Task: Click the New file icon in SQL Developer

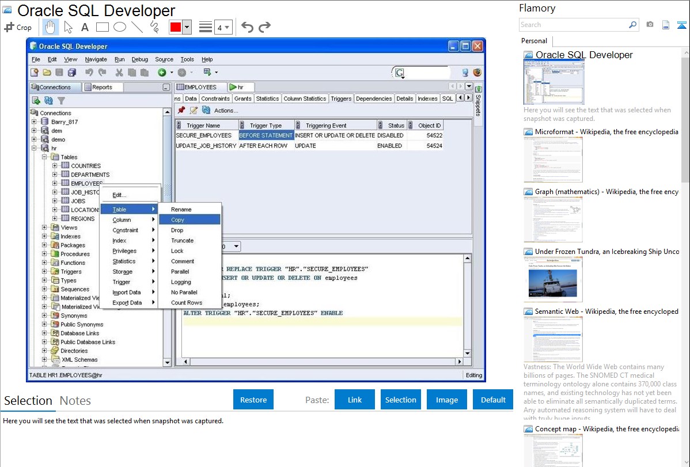Action: click(x=35, y=72)
